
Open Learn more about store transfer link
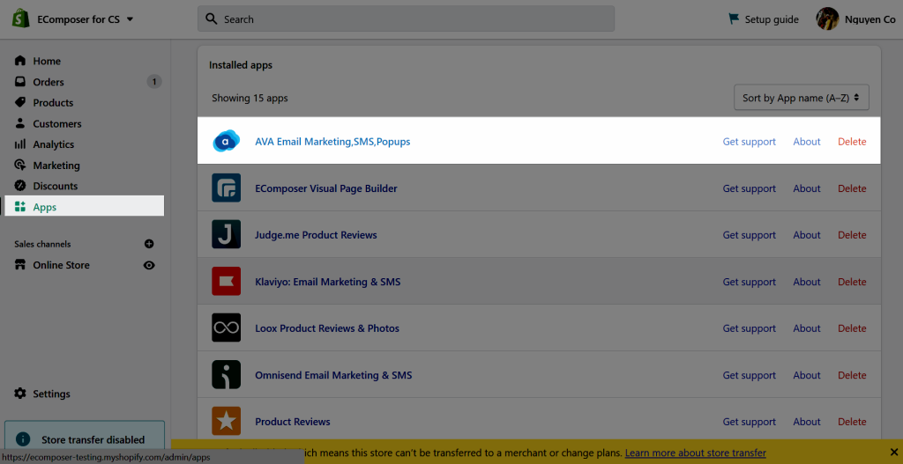(696, 453)
